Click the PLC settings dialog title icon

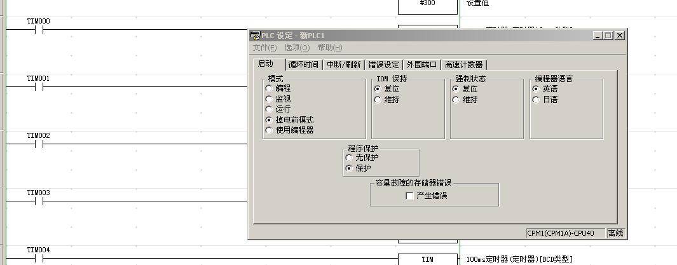[255, 36]
